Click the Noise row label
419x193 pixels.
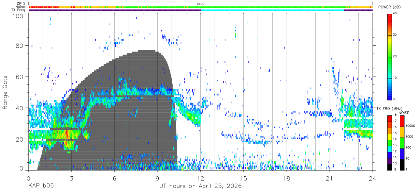tap(20, 7)
